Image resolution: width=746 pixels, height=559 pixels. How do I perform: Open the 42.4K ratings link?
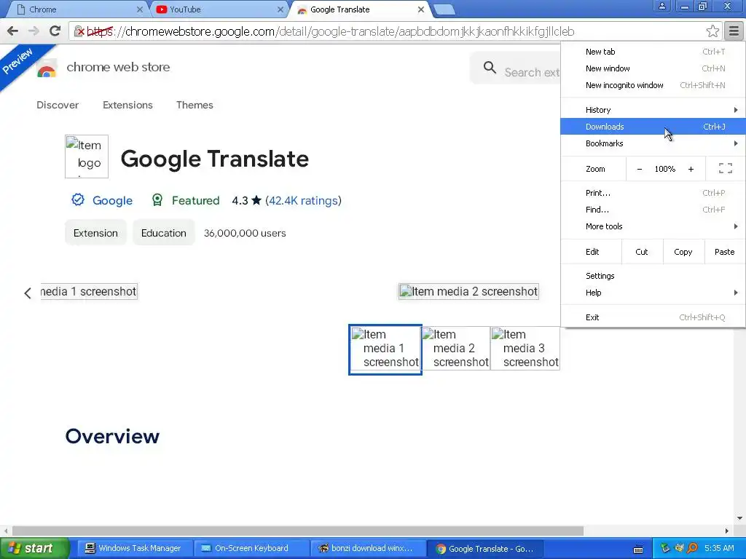(303, 201)
